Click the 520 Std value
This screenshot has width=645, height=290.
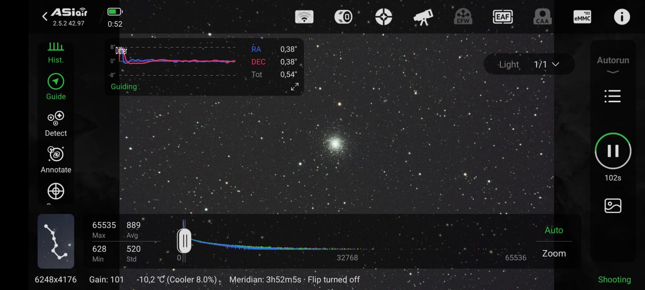(134, 249)
